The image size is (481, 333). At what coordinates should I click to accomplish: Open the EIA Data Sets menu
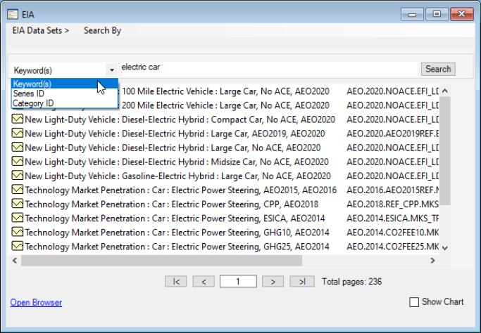pos(40,31)
